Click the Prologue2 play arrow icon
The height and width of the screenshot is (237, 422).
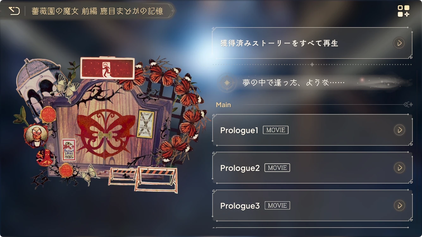pos(399,168)
